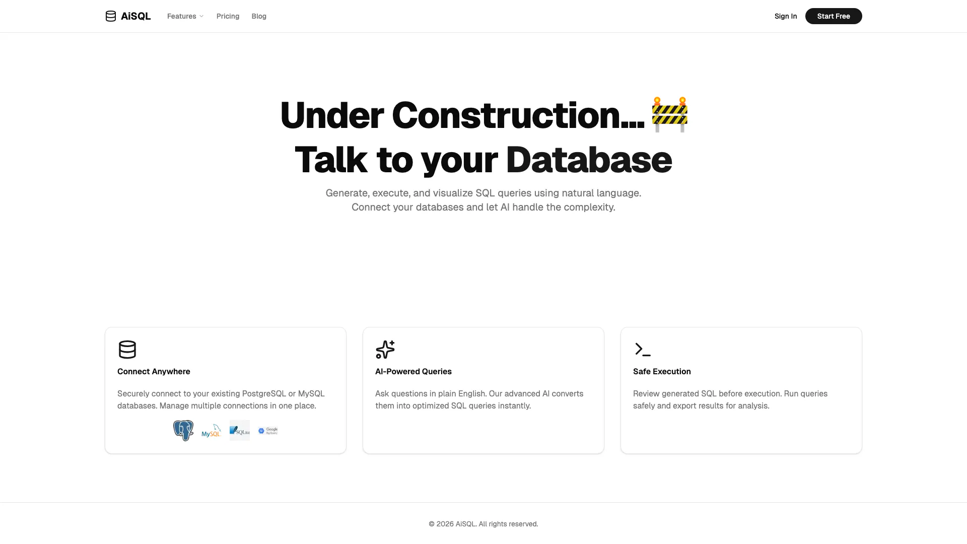967x544 pixels.
Task: Select the AI-Powered Queries card title
Action: [413, 371]
